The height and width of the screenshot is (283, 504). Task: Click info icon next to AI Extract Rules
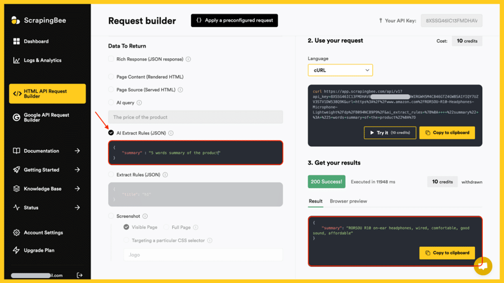pos(171,133)
